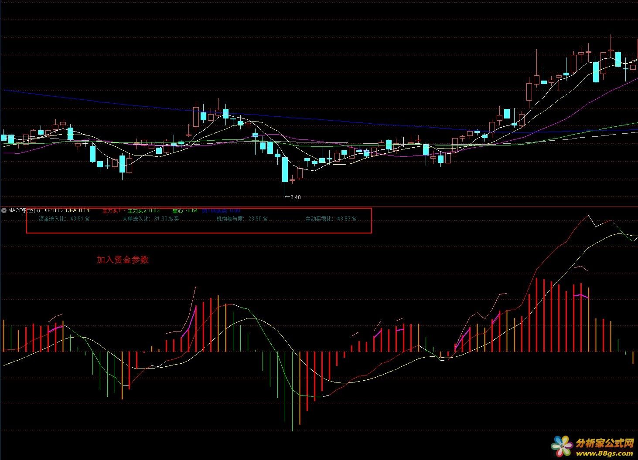
Task: Click the DIF: 0.03 value
Action: point(53,210)
